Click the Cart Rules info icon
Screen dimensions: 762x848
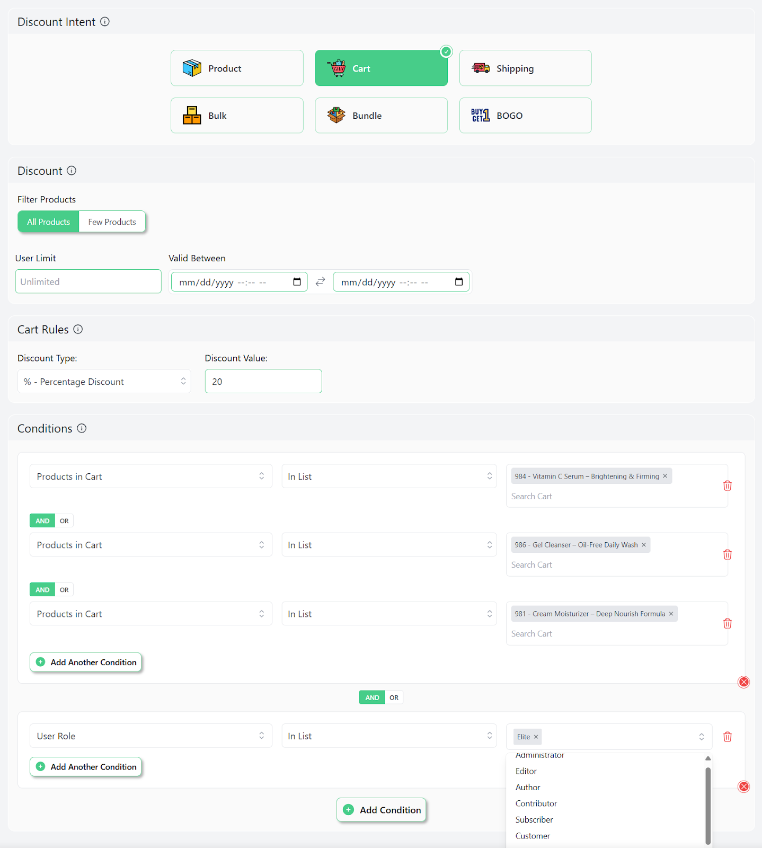click(x=78, y=329)
